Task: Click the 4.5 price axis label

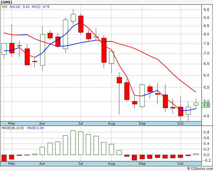Action: point(206,116)
